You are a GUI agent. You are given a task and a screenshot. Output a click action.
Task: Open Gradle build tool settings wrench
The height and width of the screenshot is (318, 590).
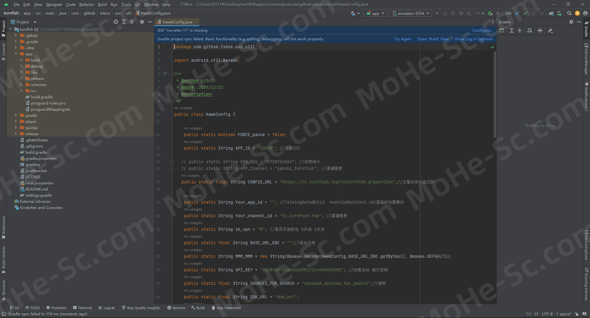(x=550, y=30)
